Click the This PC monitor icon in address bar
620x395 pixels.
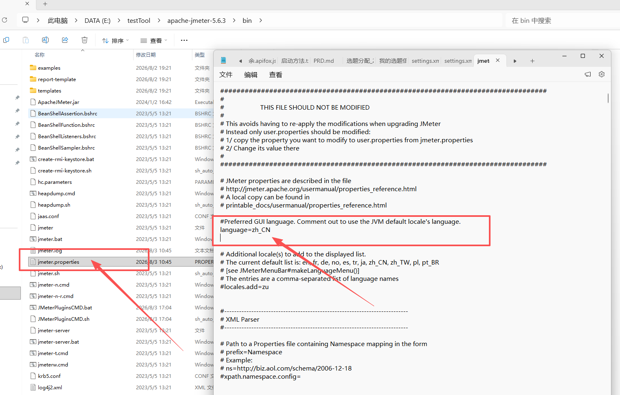coord(25,20)
